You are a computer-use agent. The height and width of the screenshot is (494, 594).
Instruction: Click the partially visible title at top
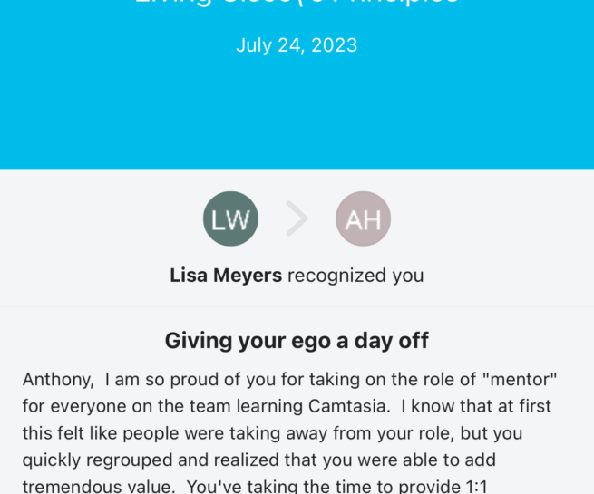click(x=297, y=5)
